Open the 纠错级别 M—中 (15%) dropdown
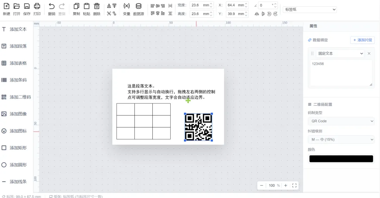380x198 pixels. 341,139
